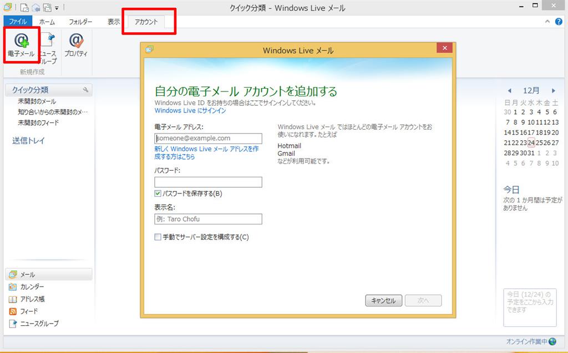The height and width of the screenshot is (353, 568).
Task: Toggle パスワードを保存する checkbox
Action: pos(158,193)
